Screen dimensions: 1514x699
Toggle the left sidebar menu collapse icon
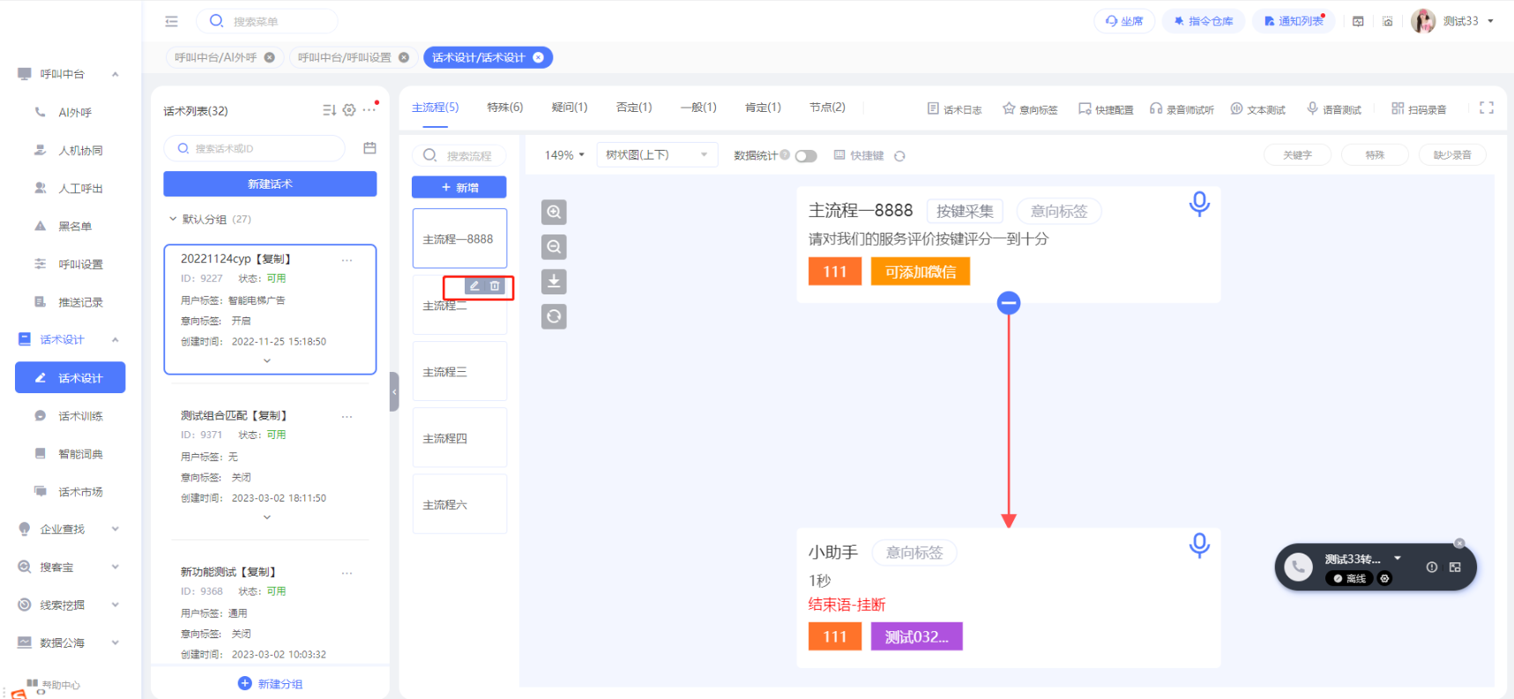pyautogui.click(x=171, y=21)
